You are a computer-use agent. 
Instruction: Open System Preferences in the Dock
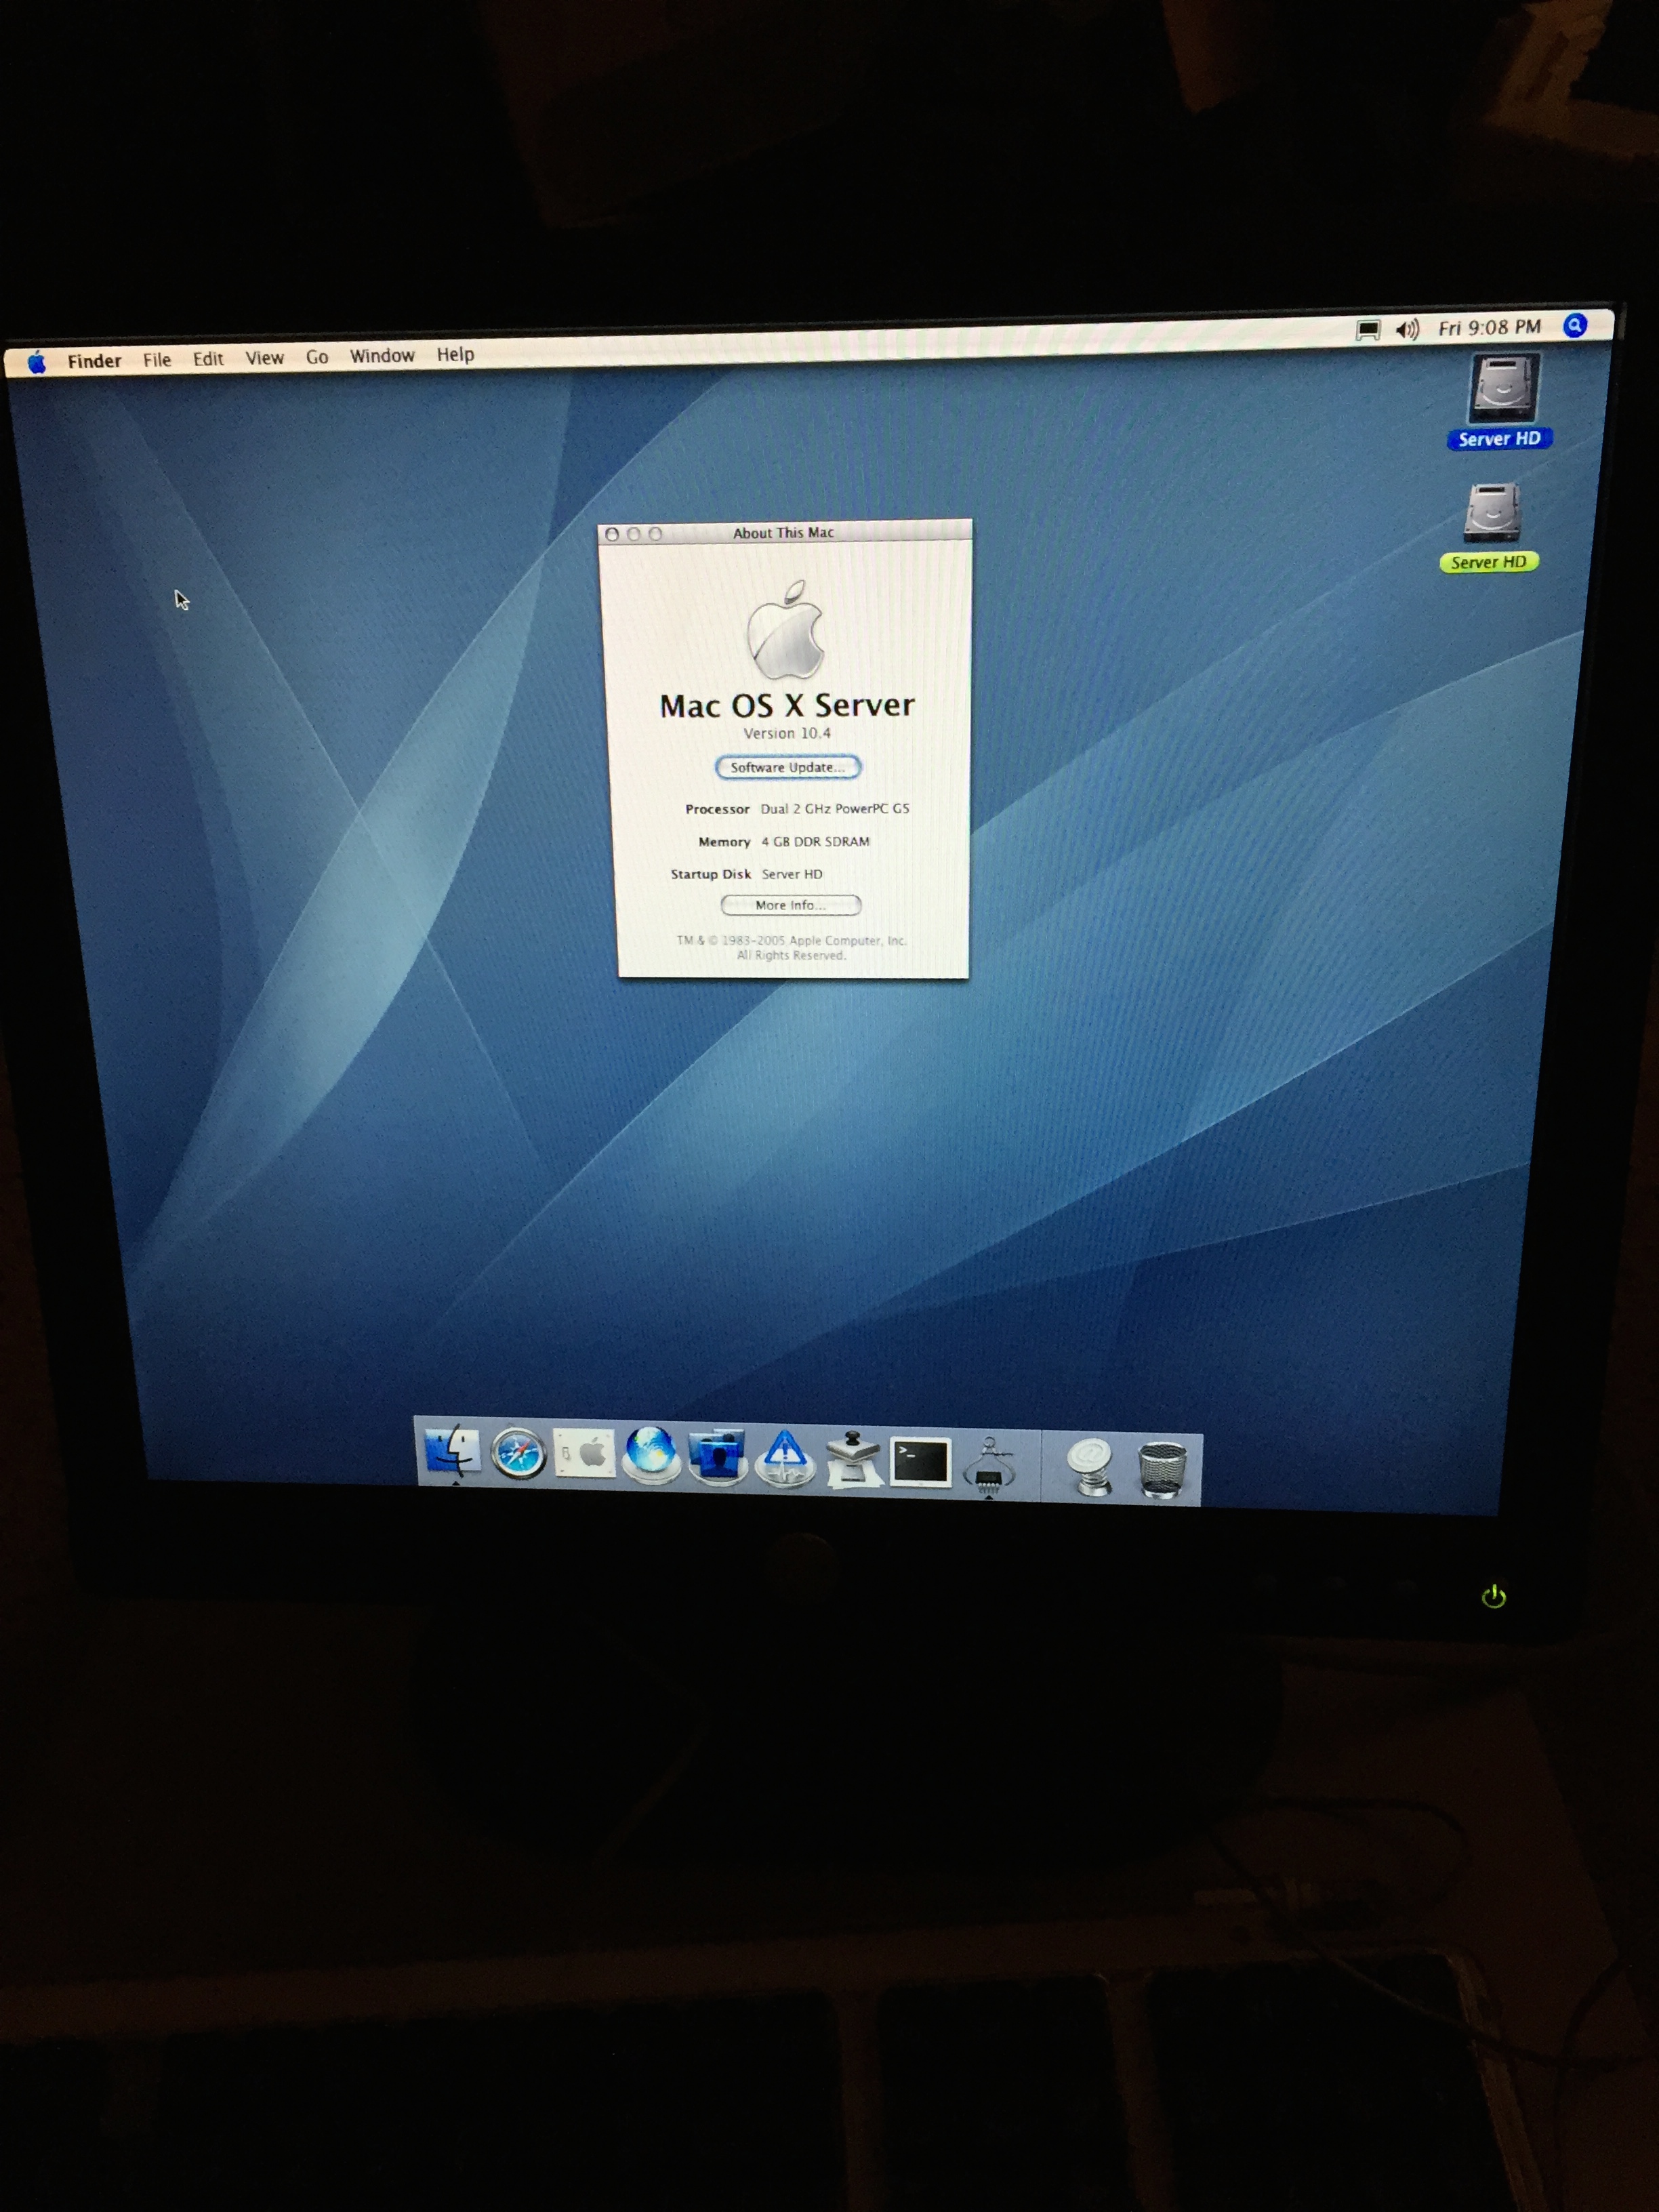pos(584,1455)
